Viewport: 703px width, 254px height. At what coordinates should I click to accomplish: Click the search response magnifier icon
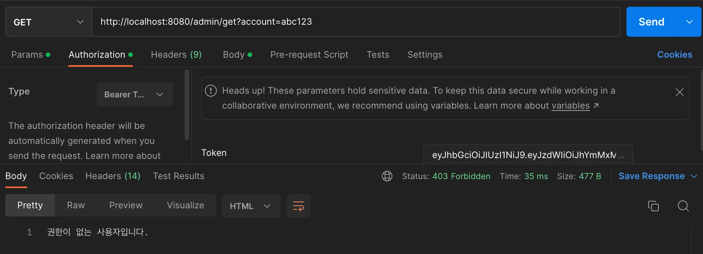(683, 206)
